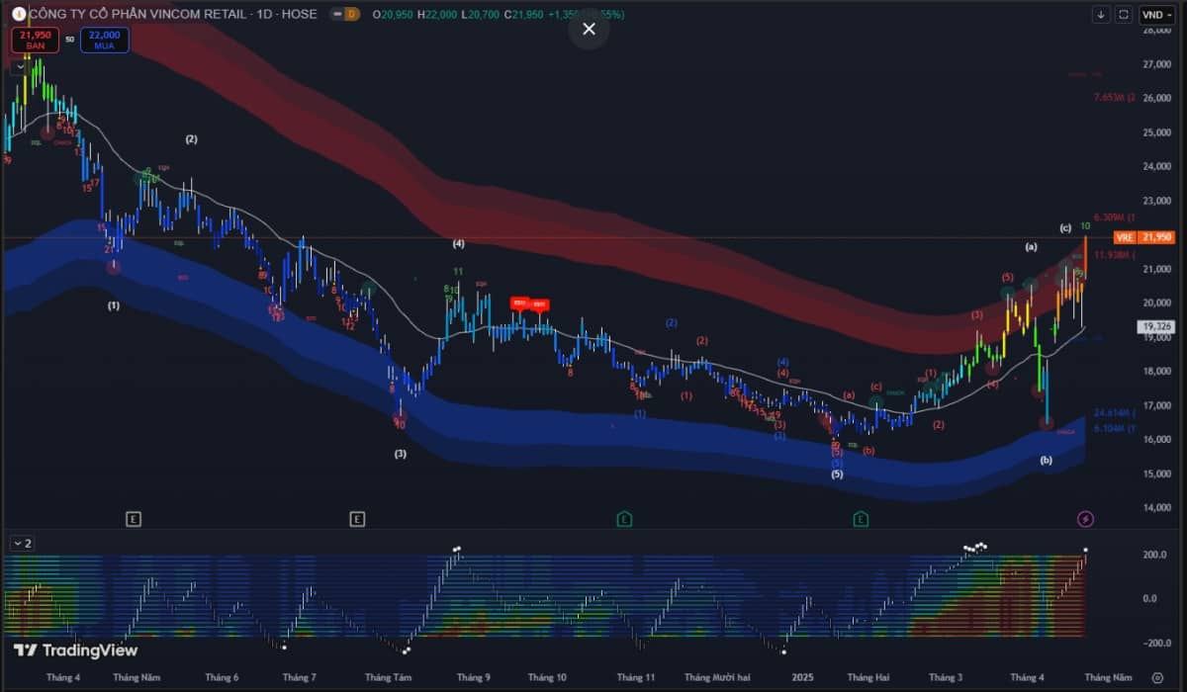Click the left red signal flag near Tháng 10
Viewport: 1187px width, 692px height.
pos(520,303)
